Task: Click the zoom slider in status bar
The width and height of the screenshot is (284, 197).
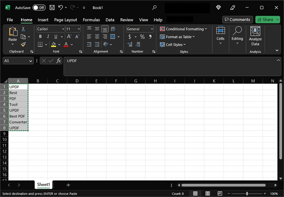Action: point(247,194)
